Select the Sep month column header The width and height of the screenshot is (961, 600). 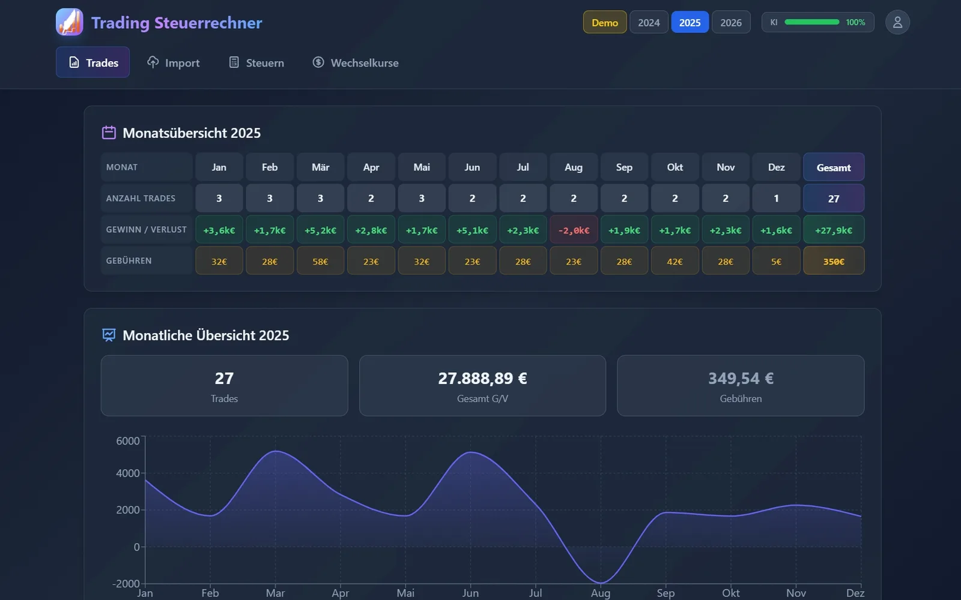[x=624, y=167]
